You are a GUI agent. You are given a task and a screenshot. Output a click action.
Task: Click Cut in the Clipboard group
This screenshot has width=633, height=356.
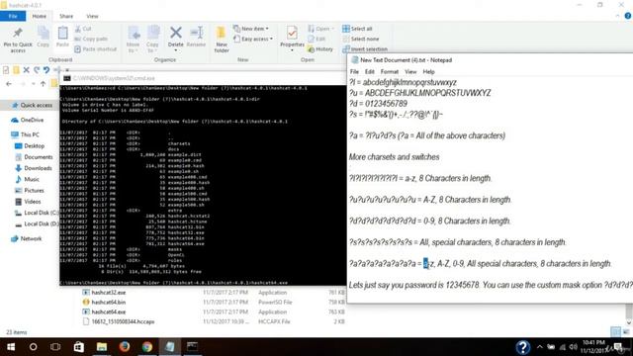tap(83, 29)
